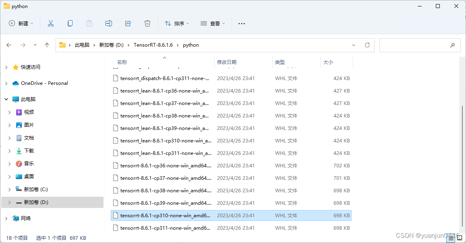This screenshot has width=466, height=243.
Task: Click the Share icon in toolbar
Action: (x=128, y=23)
